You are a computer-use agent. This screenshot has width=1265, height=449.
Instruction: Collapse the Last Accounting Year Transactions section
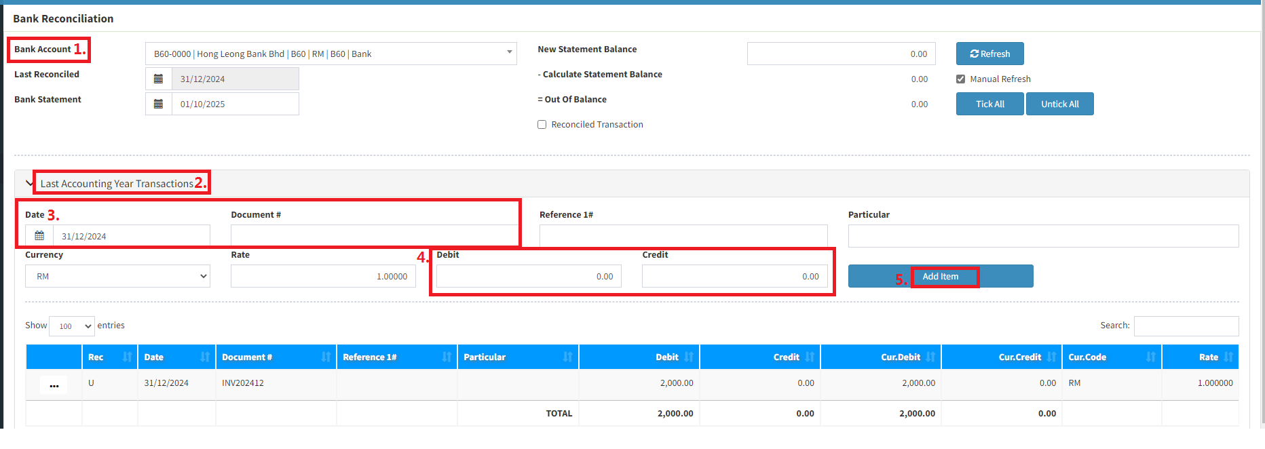29,183
